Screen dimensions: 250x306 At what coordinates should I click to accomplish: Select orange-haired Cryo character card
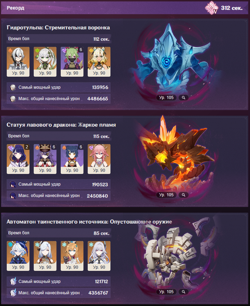[72, 256]
